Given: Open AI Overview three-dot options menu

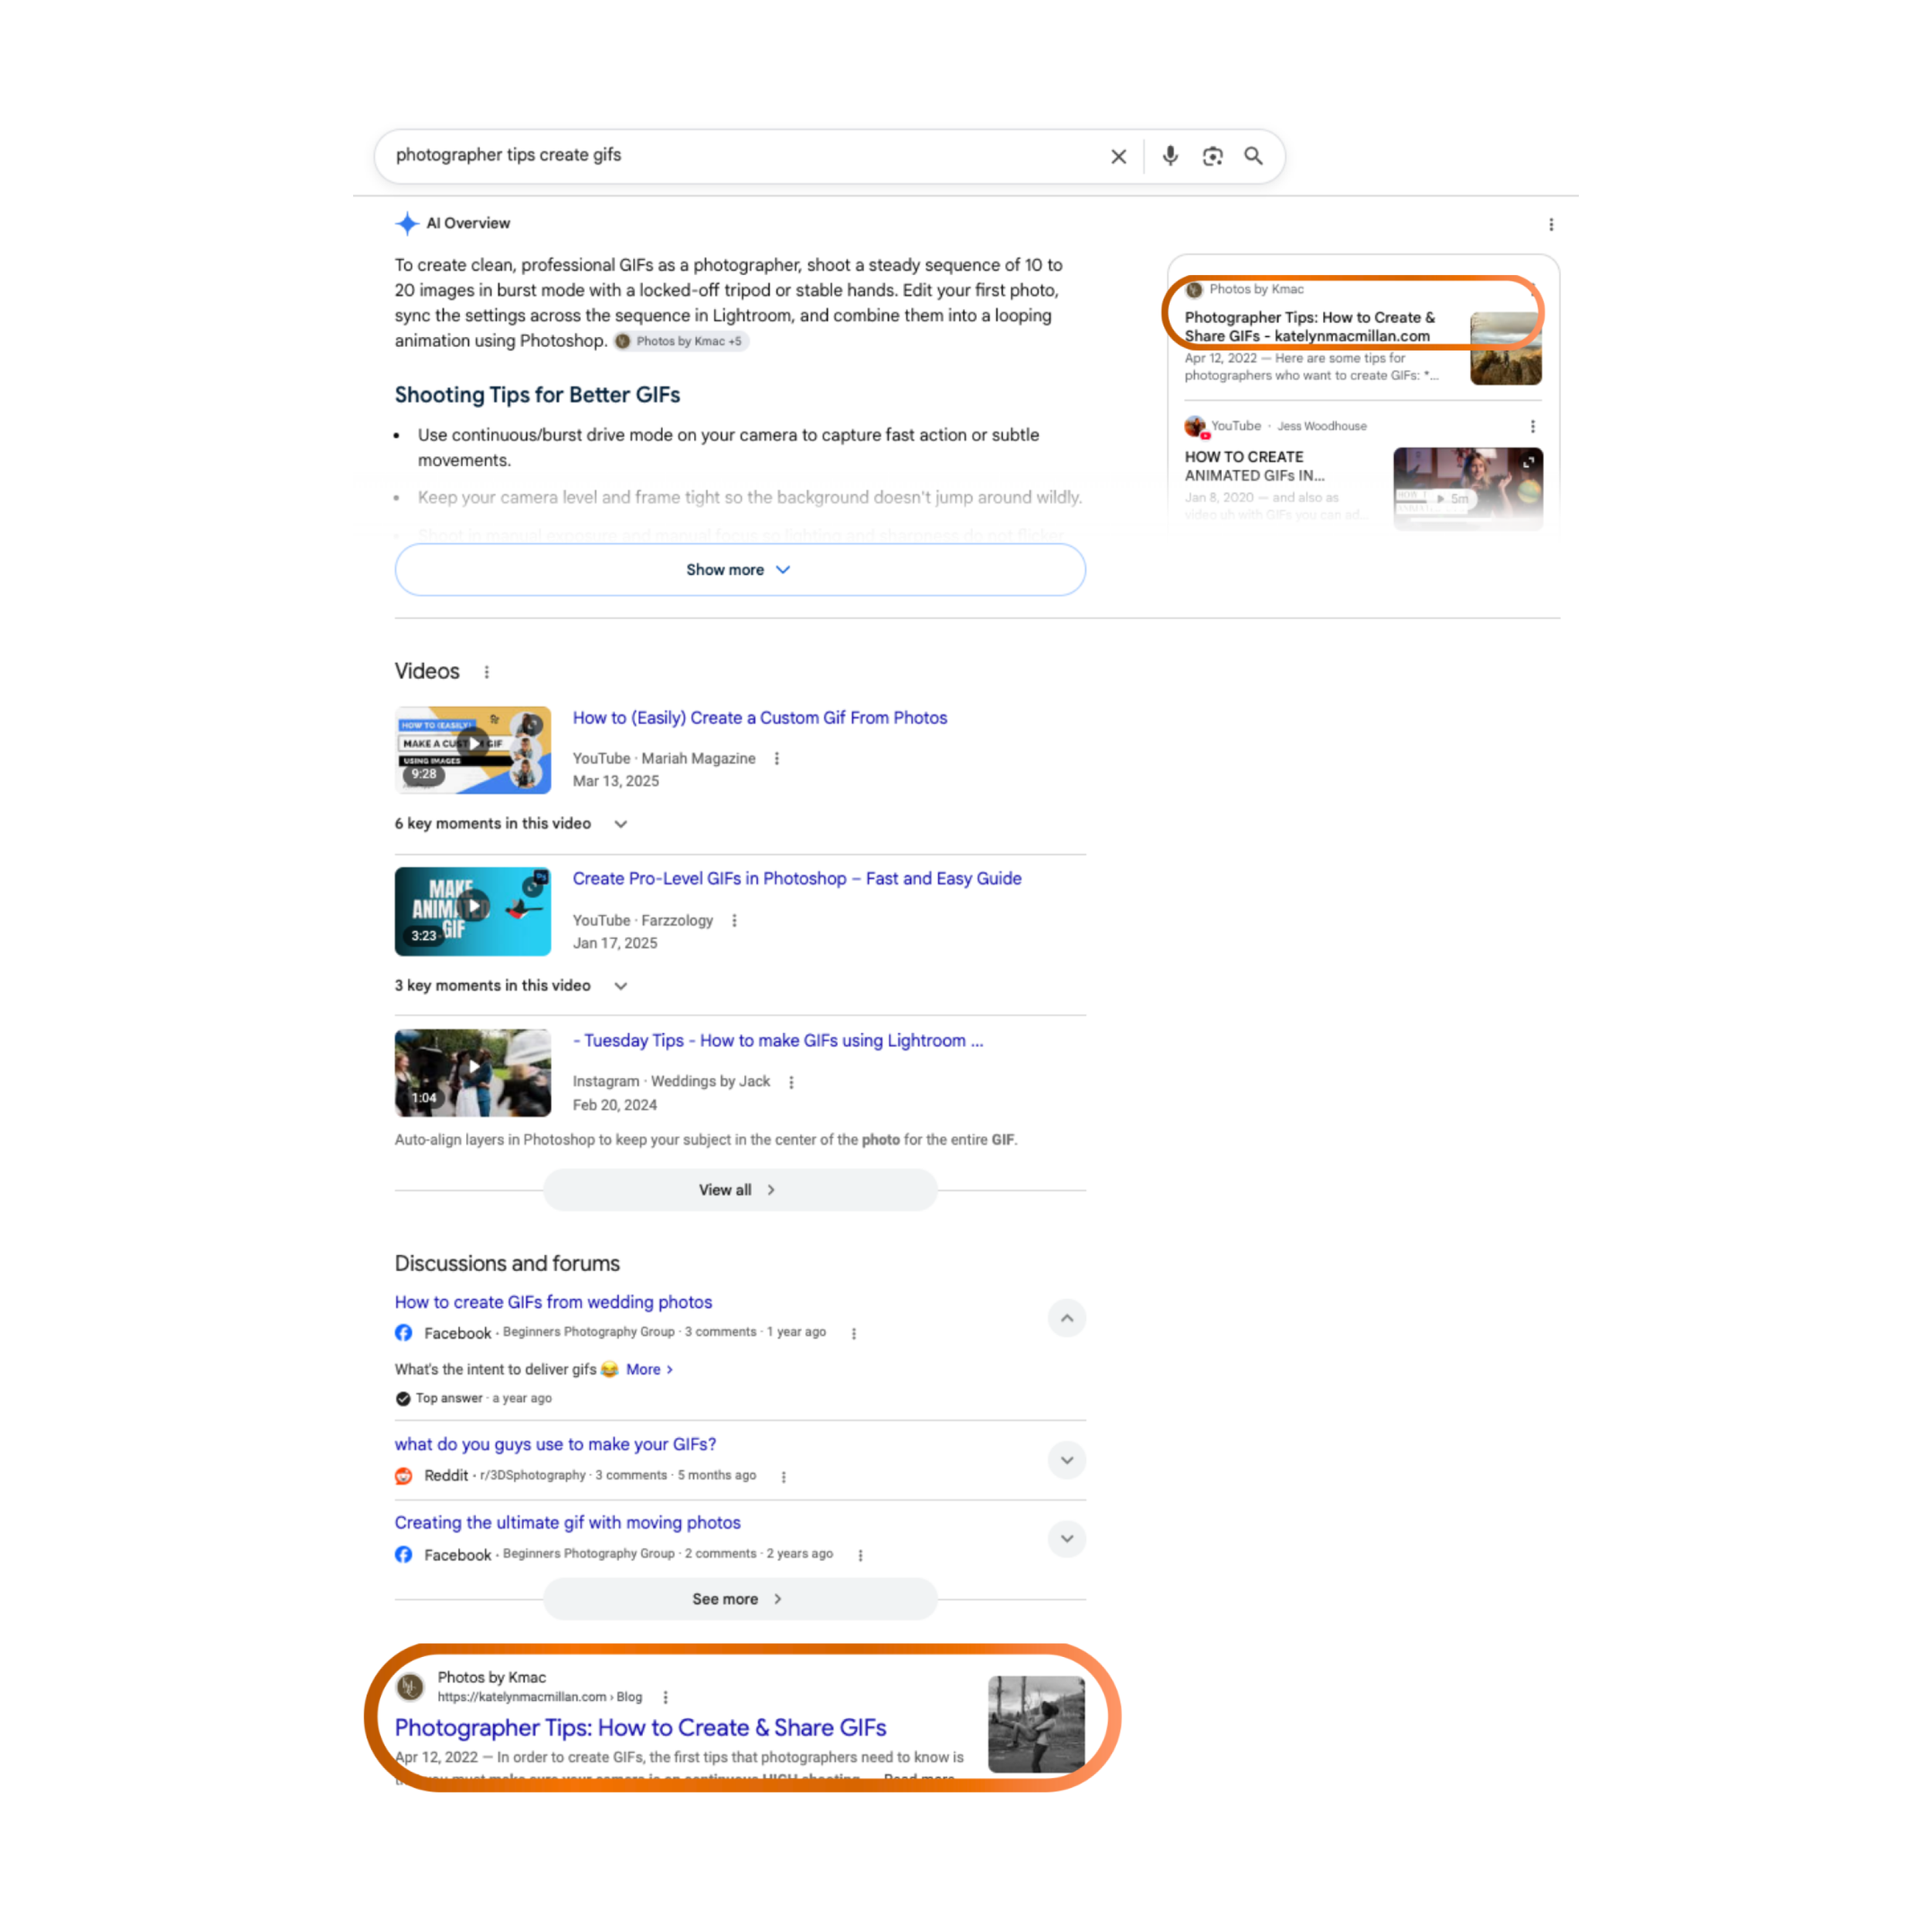Looking at the screenshot, I should (x=1551, y=225).
